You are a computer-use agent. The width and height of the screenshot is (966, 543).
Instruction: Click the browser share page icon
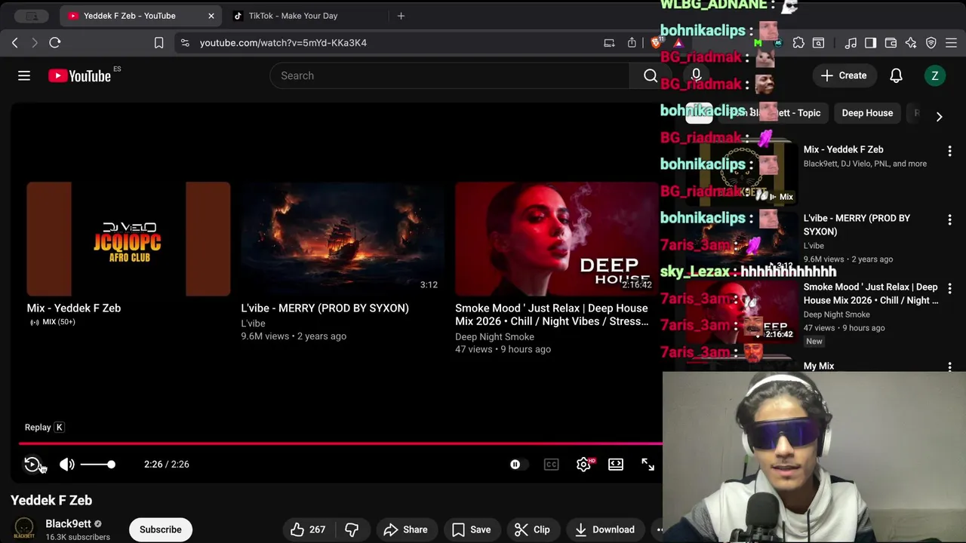(x=632, y=43)
